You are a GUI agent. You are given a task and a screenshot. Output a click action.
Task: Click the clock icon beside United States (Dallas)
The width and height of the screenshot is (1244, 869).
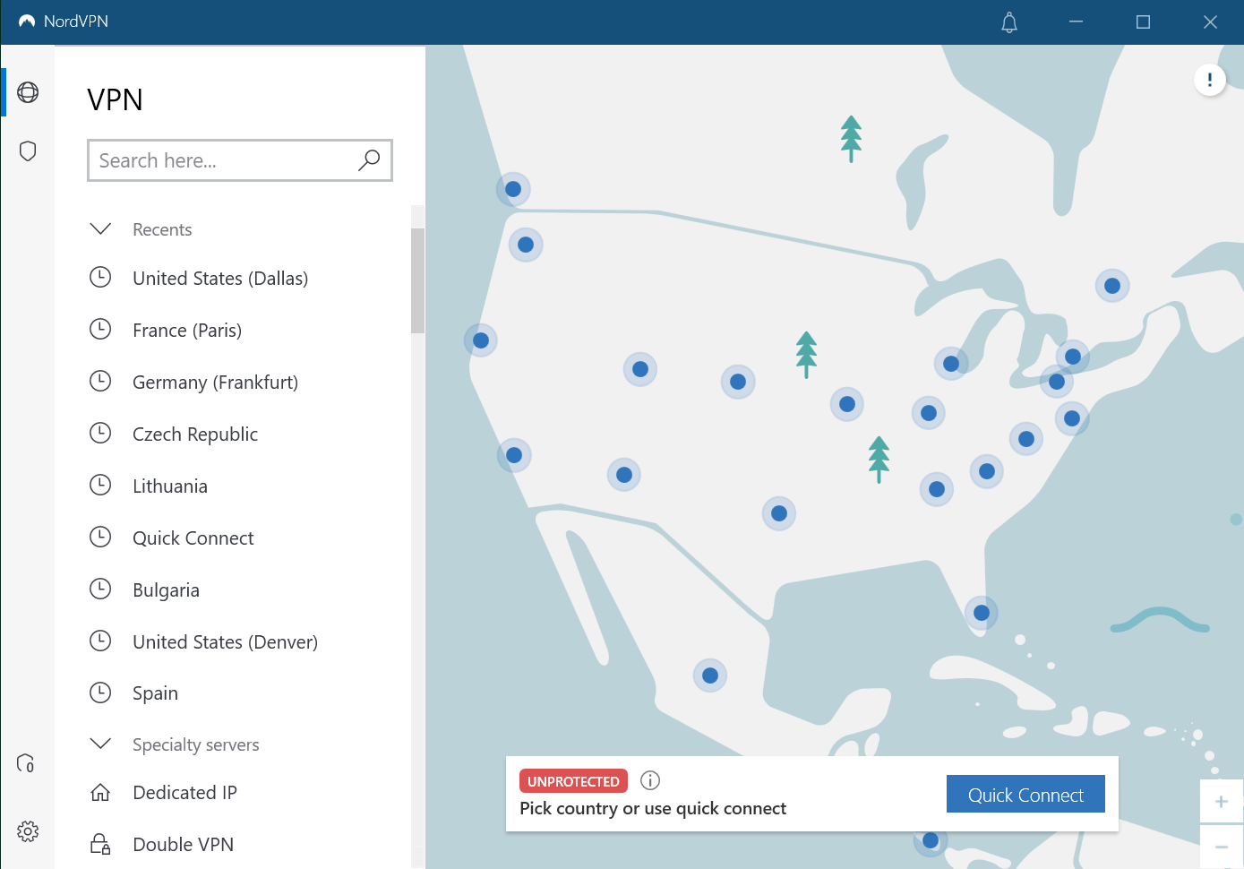click(100, 278)
